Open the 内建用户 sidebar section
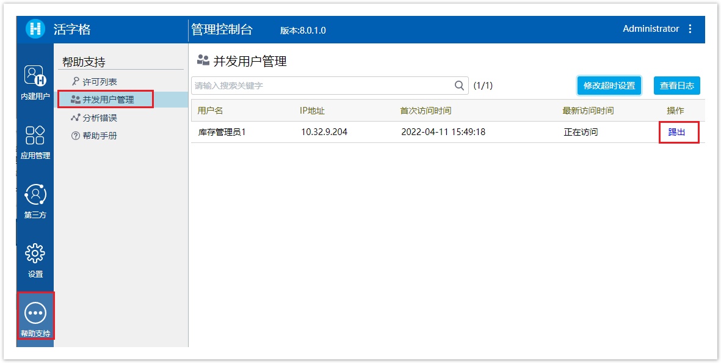The image size is (721, 363). pyautogui.click(x=35, y=81)
